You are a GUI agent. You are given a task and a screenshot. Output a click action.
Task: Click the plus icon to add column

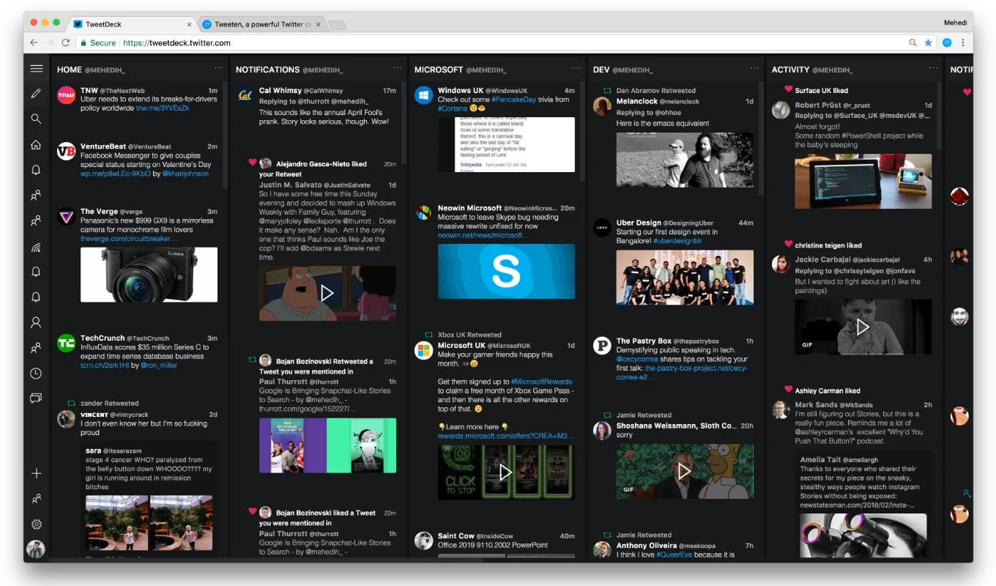coord(36,474)
